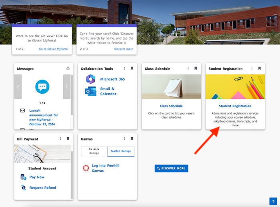
Task: Open Bill Payment card options menu
Action: pos(60,139)
